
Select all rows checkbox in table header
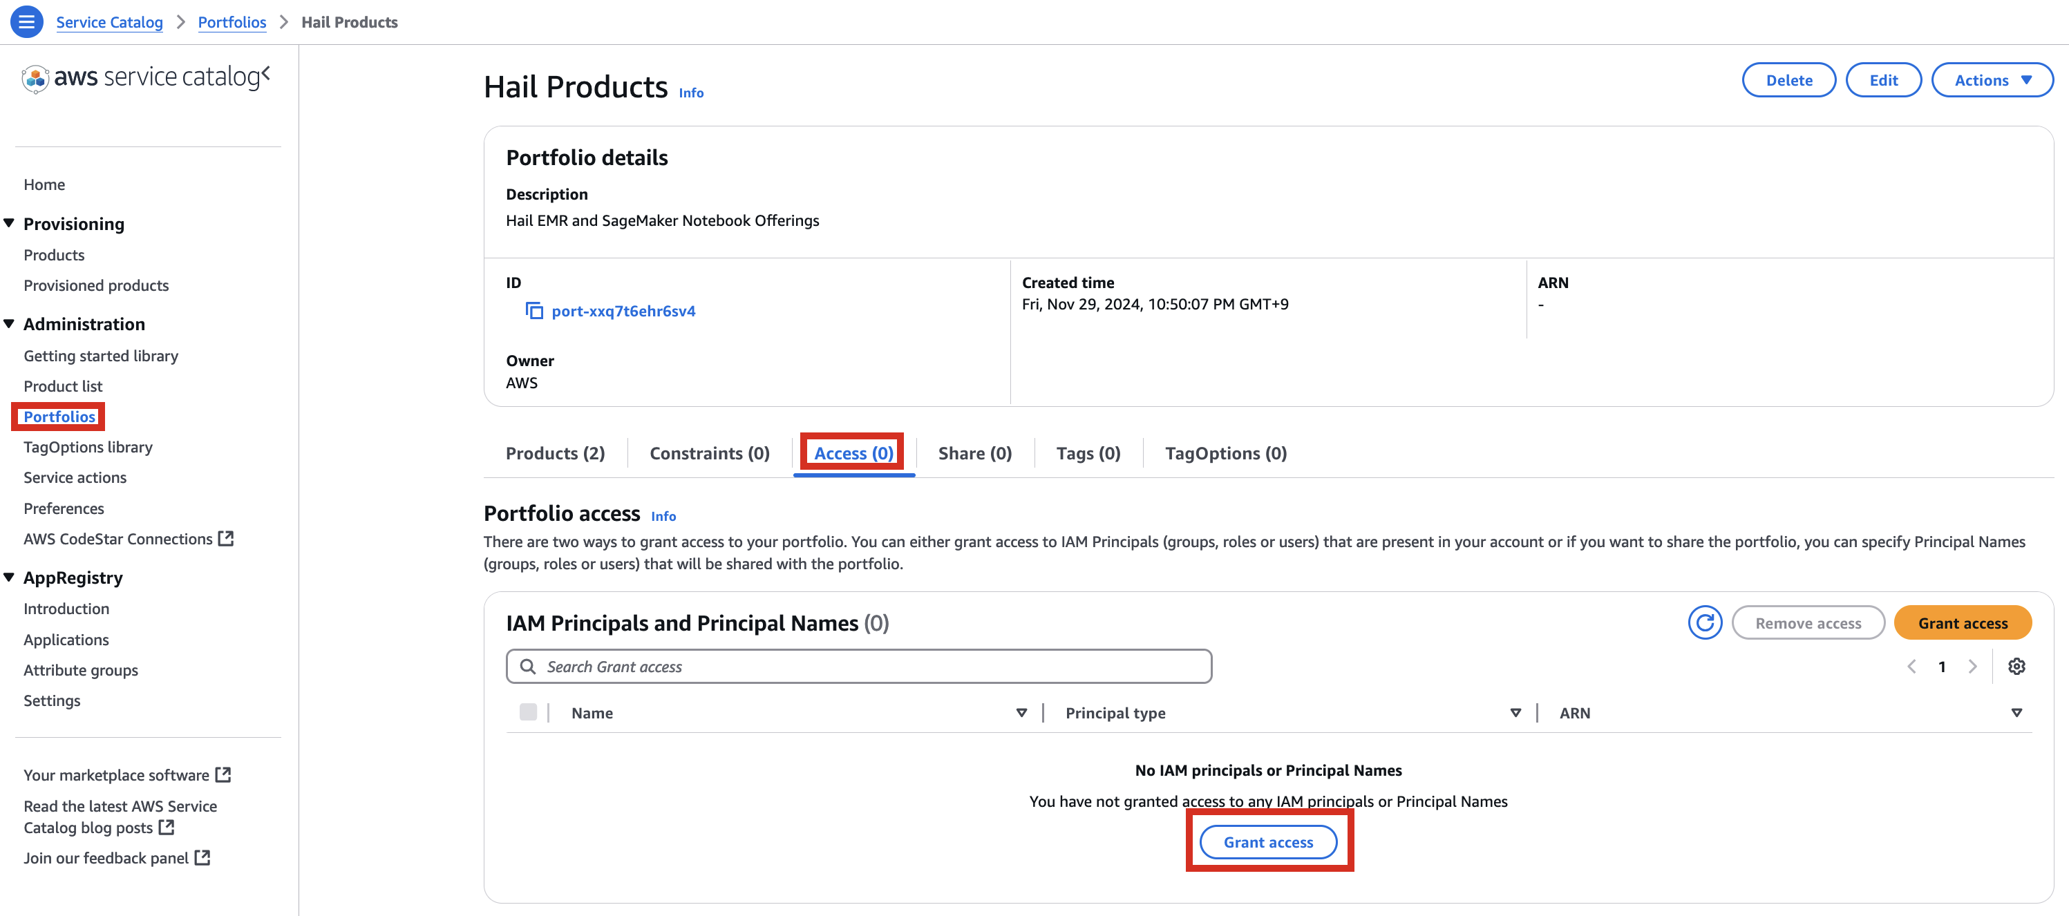coord(528,712)
